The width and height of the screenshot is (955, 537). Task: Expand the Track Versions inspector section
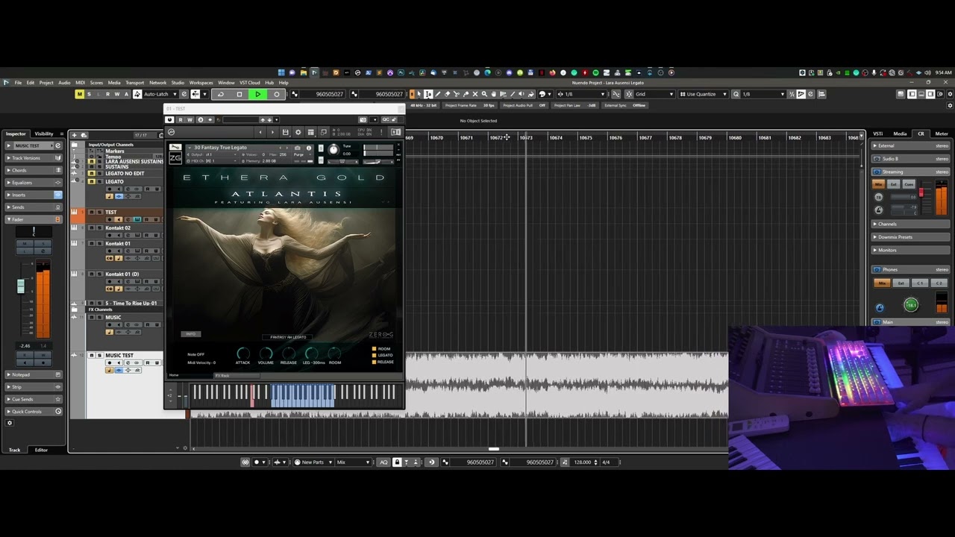(x=34, y=158)
